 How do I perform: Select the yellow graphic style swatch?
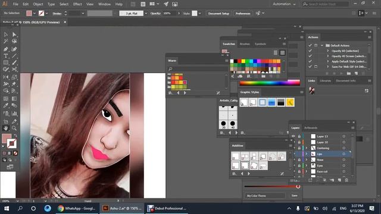coord(290,102)
